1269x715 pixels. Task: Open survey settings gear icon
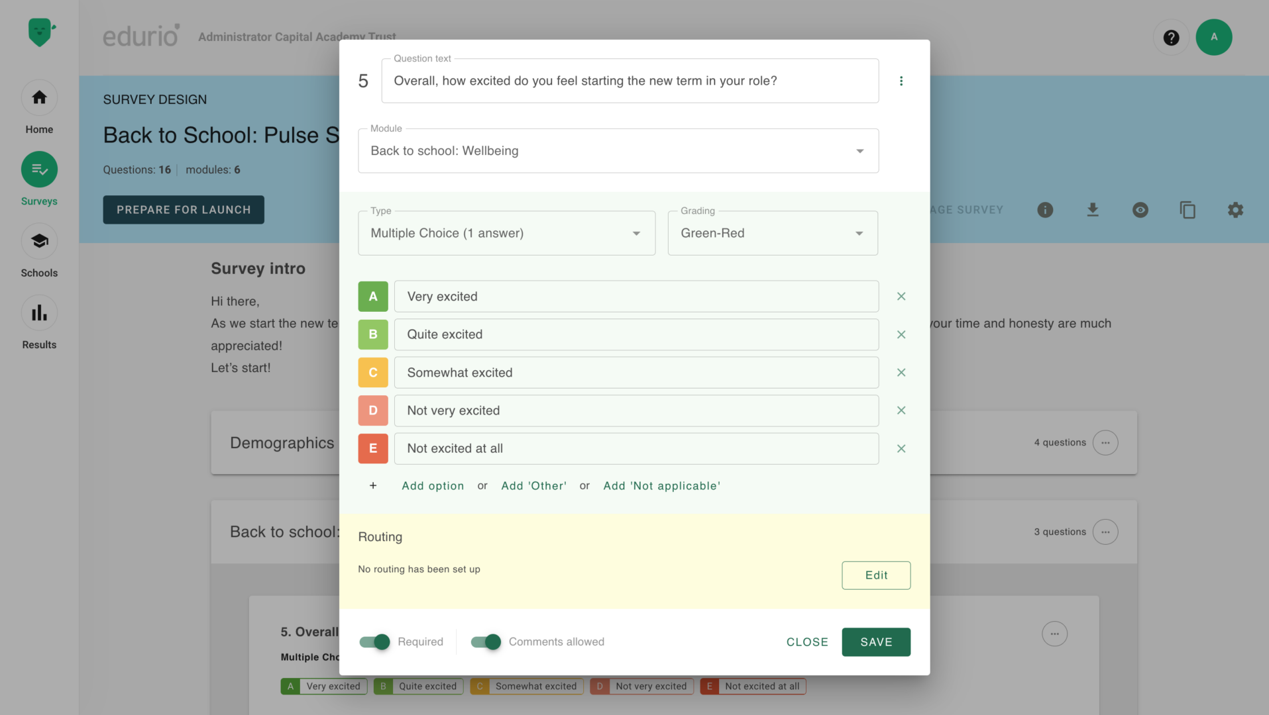(1235, 210)
